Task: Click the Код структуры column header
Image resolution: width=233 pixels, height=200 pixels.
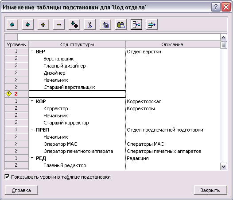Action: point(77,44)
